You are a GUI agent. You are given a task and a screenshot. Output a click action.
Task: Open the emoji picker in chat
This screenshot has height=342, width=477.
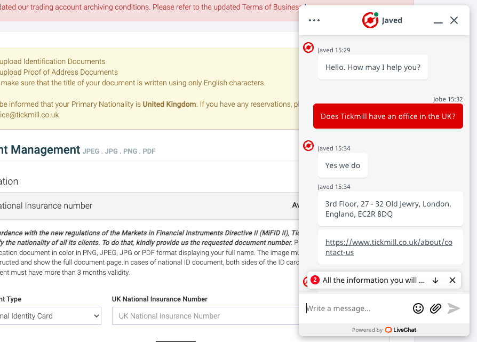(x=418, y=308)
